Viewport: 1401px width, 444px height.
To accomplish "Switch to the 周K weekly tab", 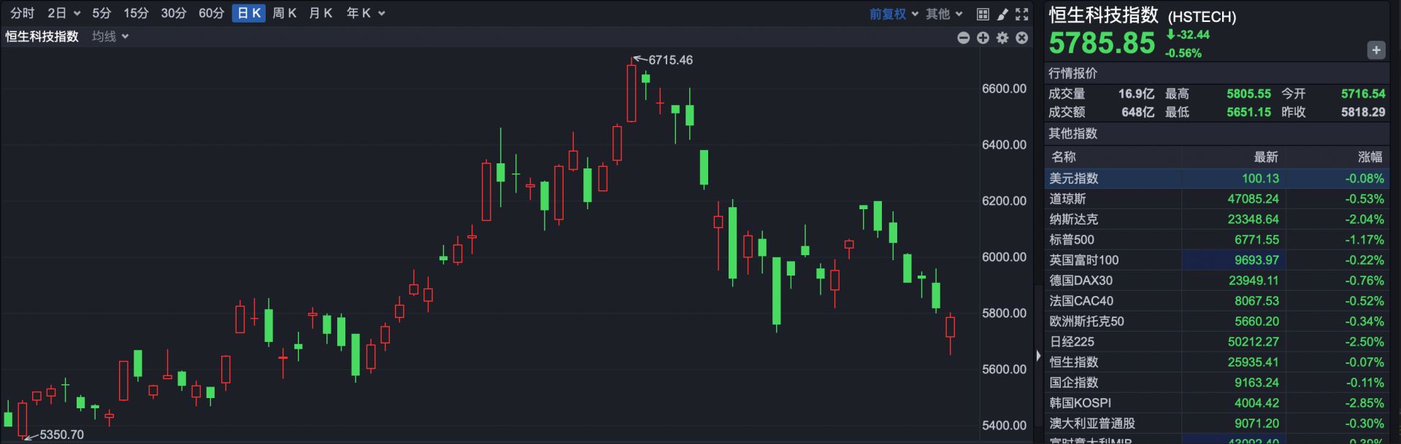I will 284,13.
